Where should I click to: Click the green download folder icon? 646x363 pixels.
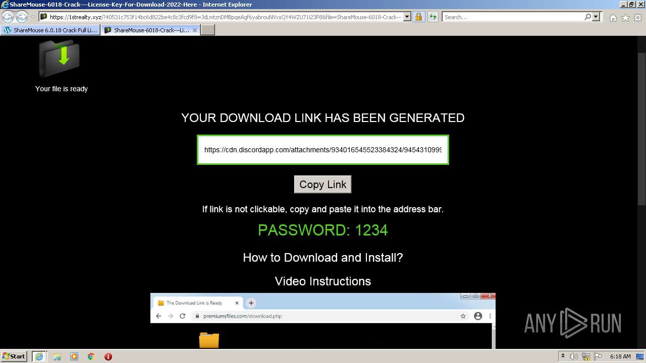60,58
